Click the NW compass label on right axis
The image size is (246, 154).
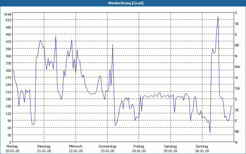tap(237, 67)
